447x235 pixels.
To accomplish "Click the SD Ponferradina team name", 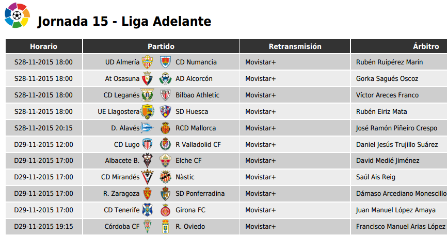I will pos(200,193).
